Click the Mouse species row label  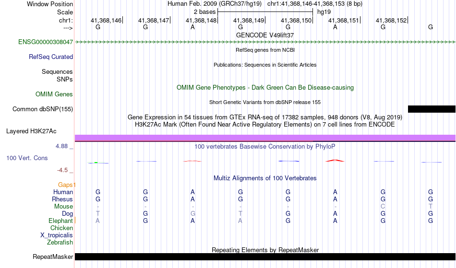[x=63, y=207]
